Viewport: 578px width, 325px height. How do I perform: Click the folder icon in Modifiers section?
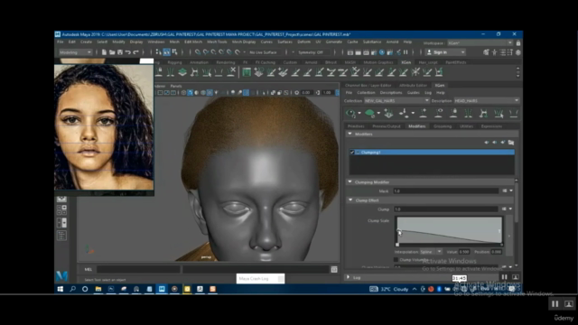point(511,143)
